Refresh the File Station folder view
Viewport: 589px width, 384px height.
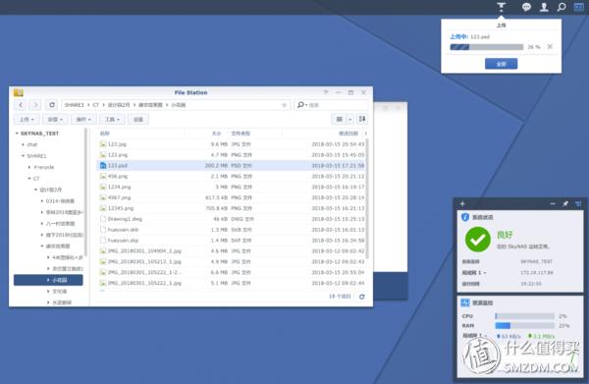pyautogui.click(x=52, y=105)
